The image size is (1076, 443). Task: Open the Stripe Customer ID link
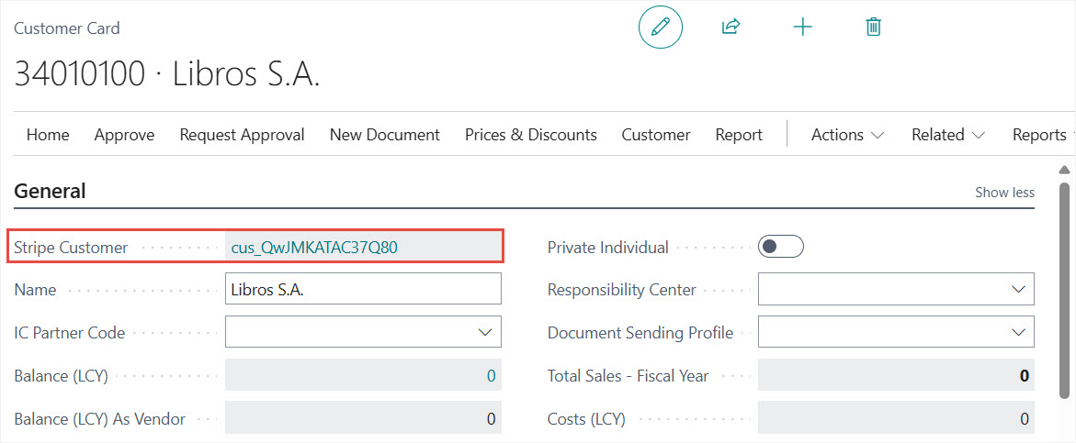pyautogui.click(x=314, y=248)
